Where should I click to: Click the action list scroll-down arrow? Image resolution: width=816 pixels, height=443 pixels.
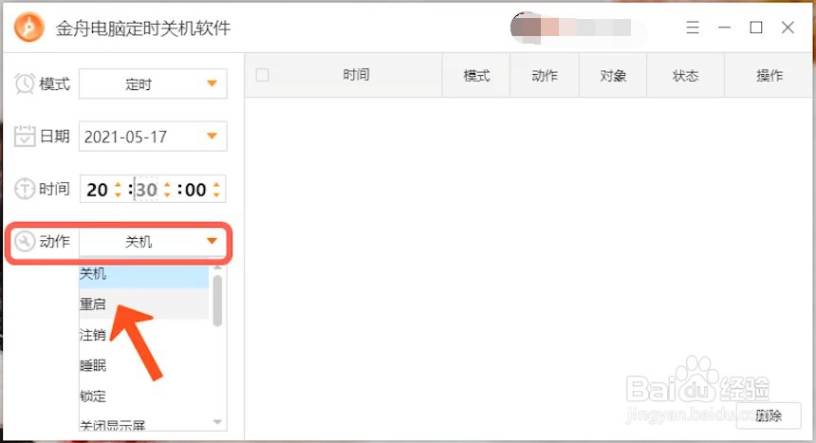[217, 422]
